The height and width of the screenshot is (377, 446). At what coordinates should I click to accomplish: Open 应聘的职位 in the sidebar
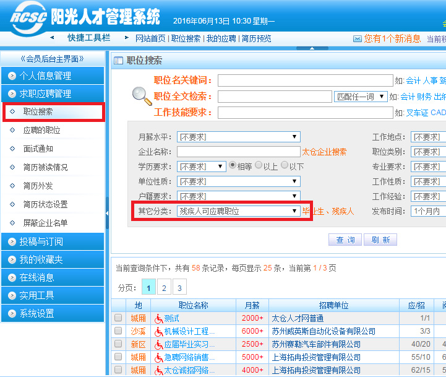41,131
